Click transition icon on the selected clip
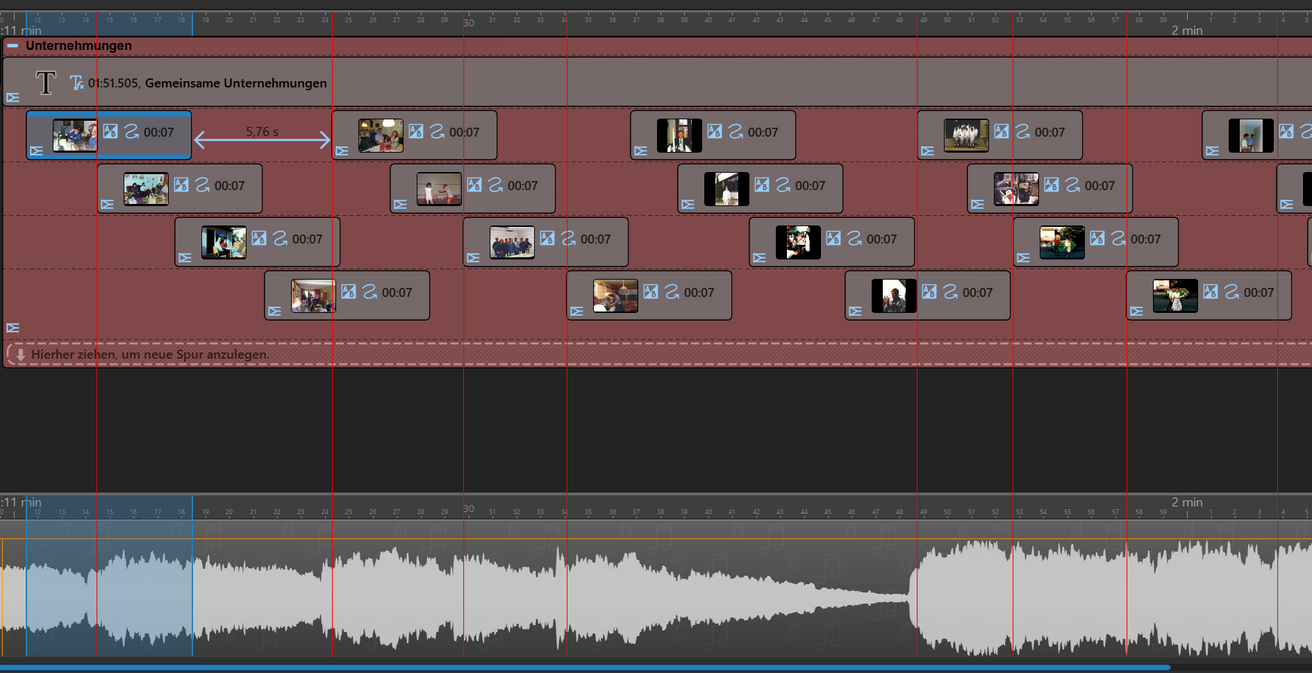1312x673 pixels. [110, 131]
